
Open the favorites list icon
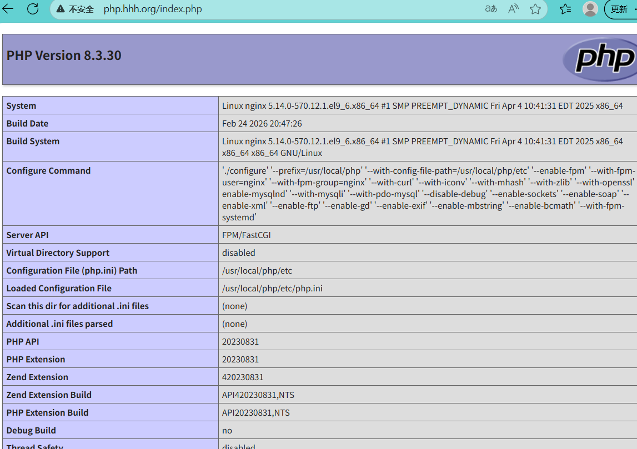tap(565, 8)
